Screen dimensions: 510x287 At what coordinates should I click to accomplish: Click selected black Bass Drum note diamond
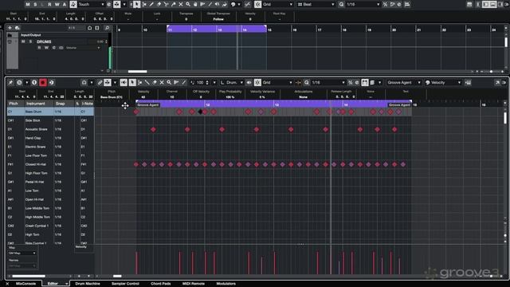tap(201, 112)
